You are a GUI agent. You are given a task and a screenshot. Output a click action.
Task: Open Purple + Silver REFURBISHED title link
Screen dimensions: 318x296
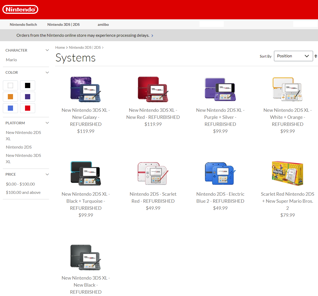[x=220, y=117]
